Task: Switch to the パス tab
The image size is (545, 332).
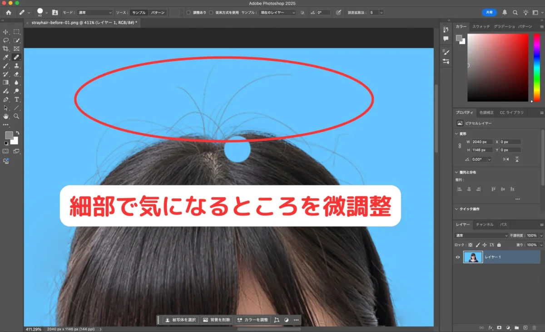Action: (504, 225)
